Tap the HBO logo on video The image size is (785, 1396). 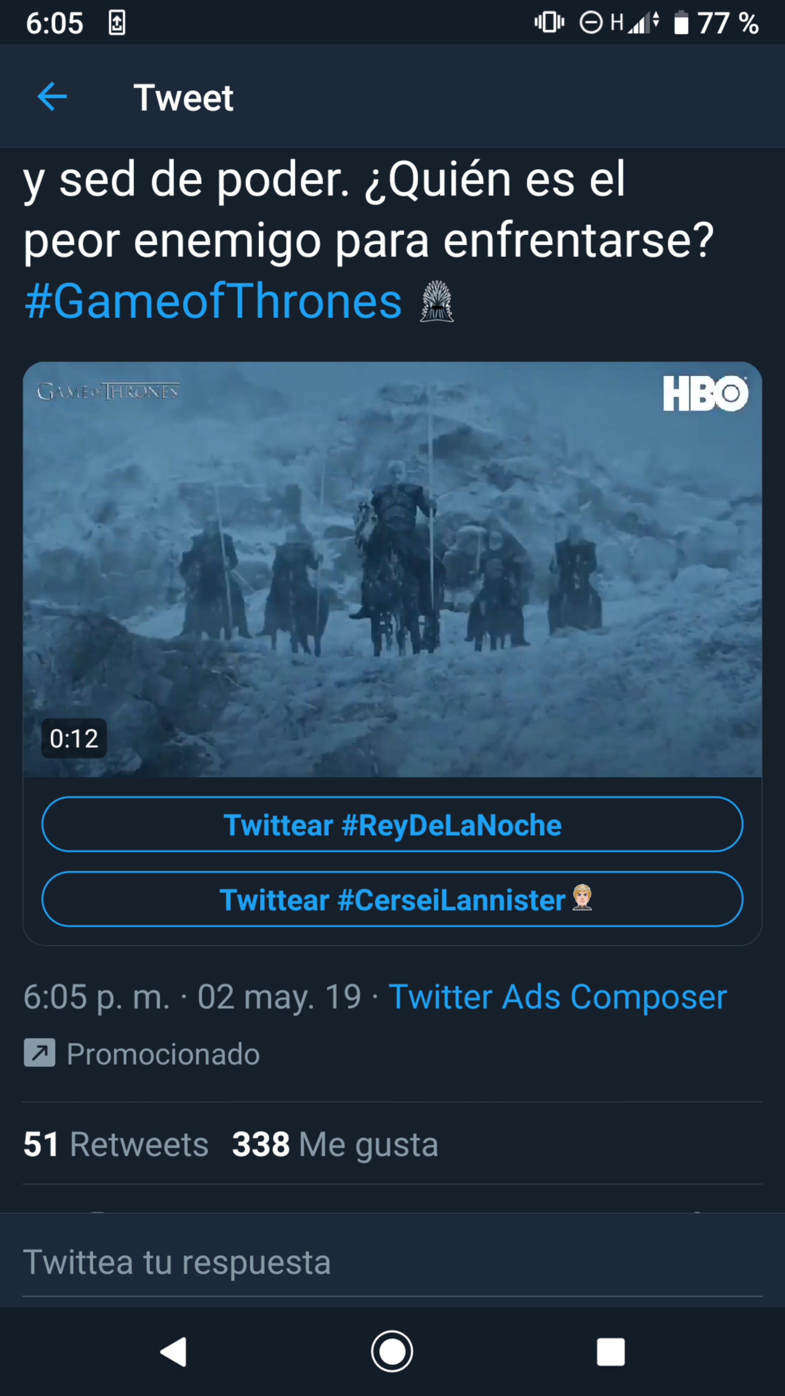705,393
